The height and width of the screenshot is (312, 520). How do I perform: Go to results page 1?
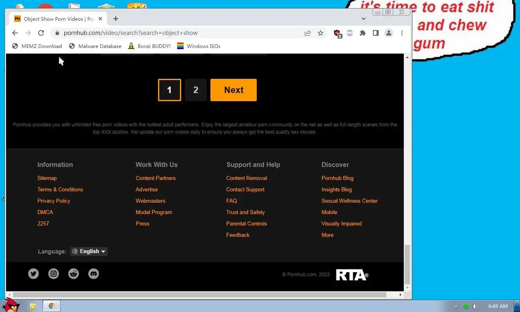[x=169, y=90]
